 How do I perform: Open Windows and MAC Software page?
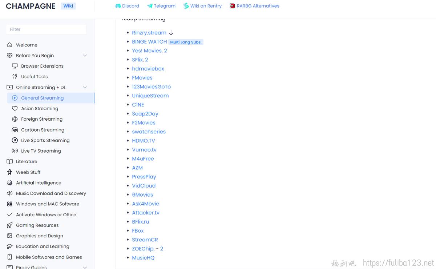[x=47, y=204]
